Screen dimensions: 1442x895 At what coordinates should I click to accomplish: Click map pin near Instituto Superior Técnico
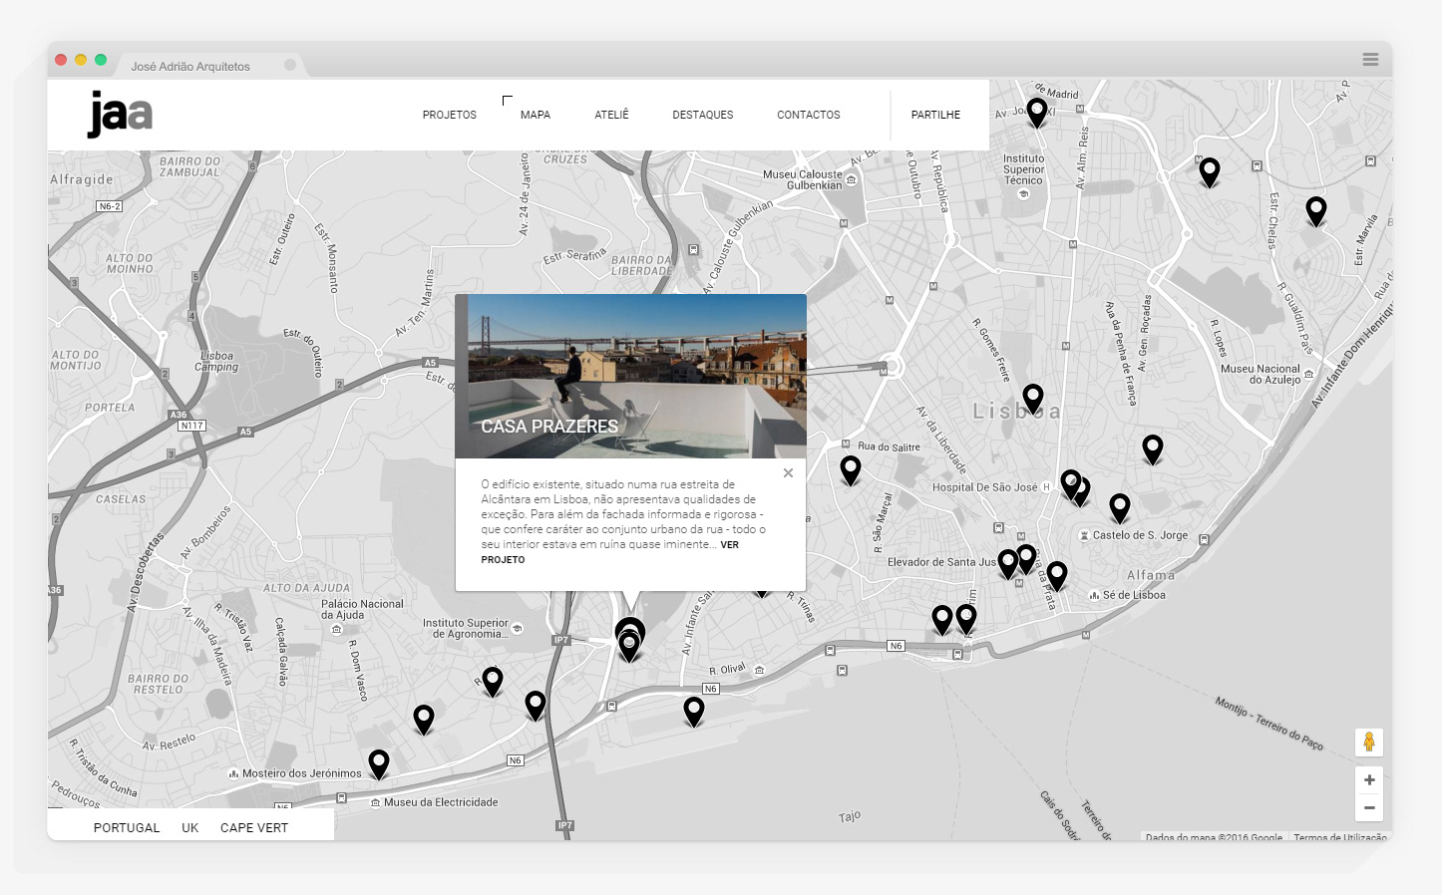[x=1037, y=112]
